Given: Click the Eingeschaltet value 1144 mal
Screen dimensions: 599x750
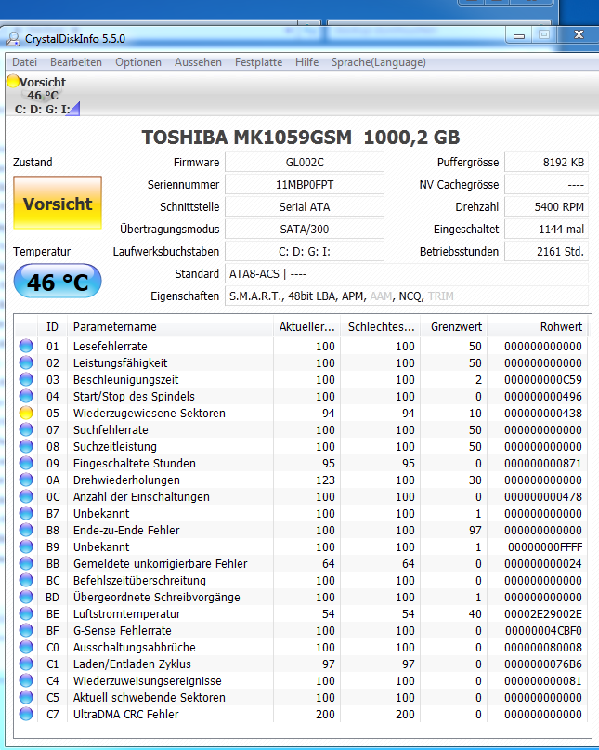Looking at the screenshot, I should 546,230.
